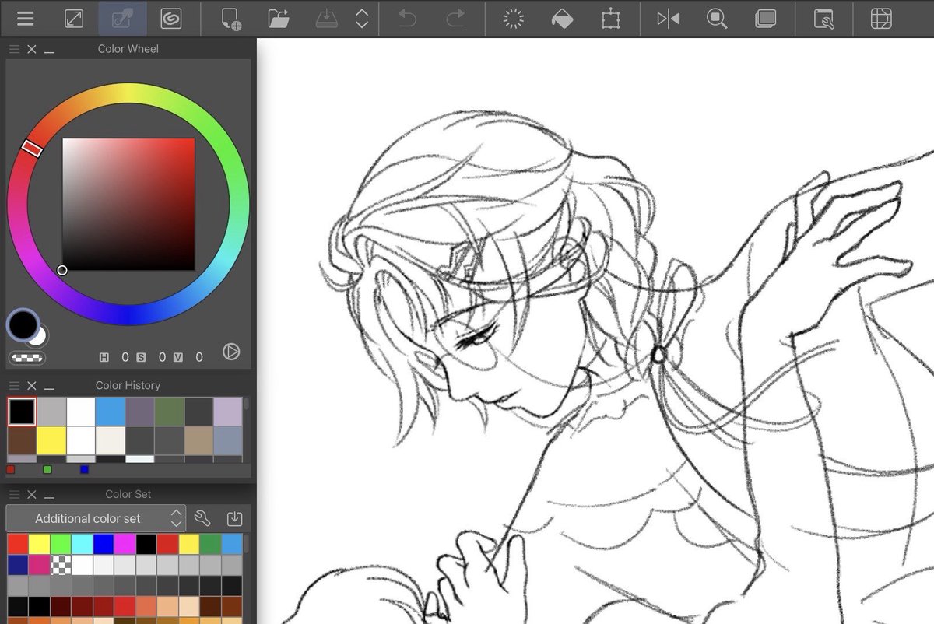The width and height of the screenshot is (934, 624).
Task: Minimize the Color Wheel panel
Action: click(49, 51)
